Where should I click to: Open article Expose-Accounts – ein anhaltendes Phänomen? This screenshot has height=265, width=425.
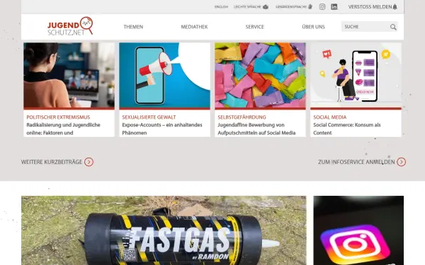pyautogui.click(x=162, y=129)
